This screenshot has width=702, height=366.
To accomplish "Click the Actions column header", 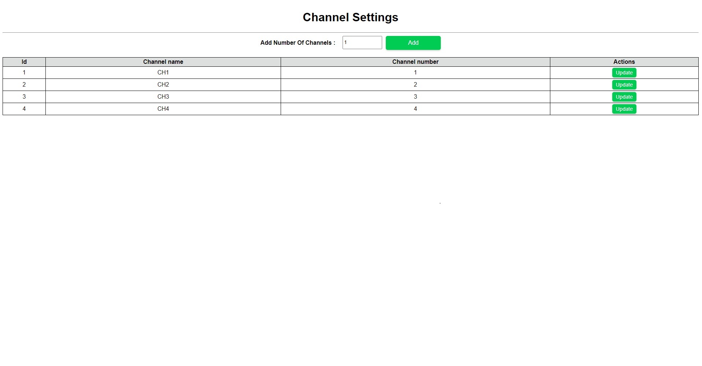I will (x=624, y=62).
